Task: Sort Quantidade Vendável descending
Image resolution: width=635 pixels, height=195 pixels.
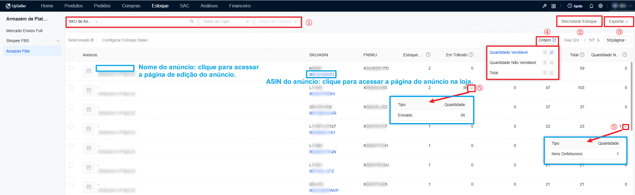Action: (552, 52)
